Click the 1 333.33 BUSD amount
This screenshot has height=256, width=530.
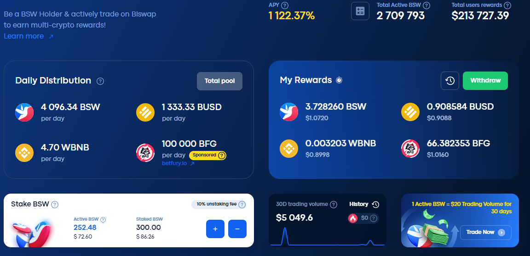click(x=192, y=107)
